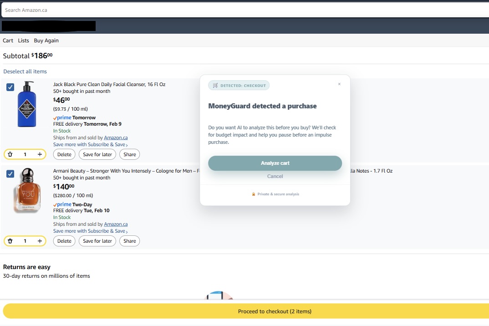Increase quantity of Armani cologne with plus

[40, 241]
